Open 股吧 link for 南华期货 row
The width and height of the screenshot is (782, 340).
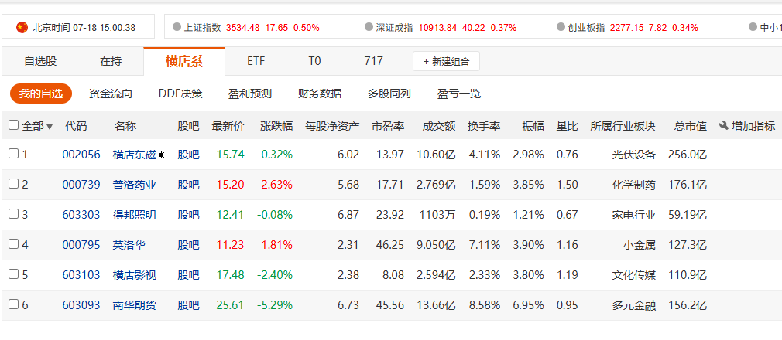click(x=188, y=305)
